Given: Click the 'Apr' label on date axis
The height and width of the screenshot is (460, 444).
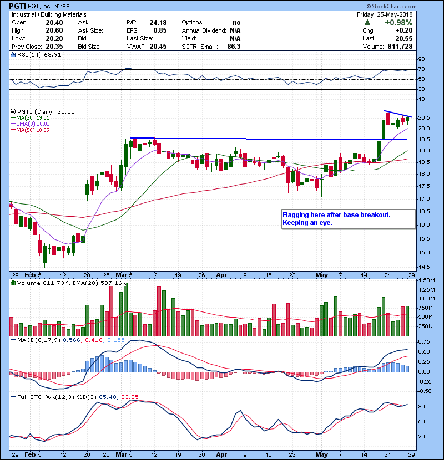Looking at the screenshot, I should 221,274.
